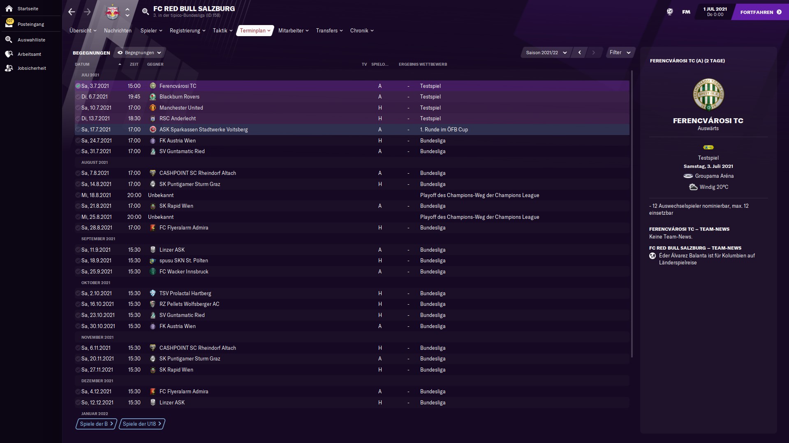This screenshot has height=443, width=789.
Task: Sort by GEGNER column header
Action: click(155, 64)
